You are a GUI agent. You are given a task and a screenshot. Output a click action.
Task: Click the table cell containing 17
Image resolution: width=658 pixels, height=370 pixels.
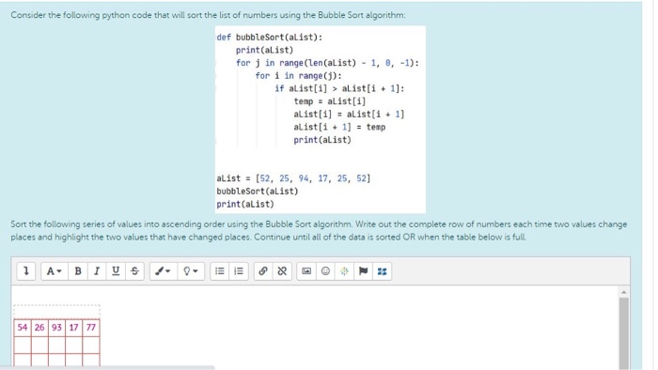[74, 327]
